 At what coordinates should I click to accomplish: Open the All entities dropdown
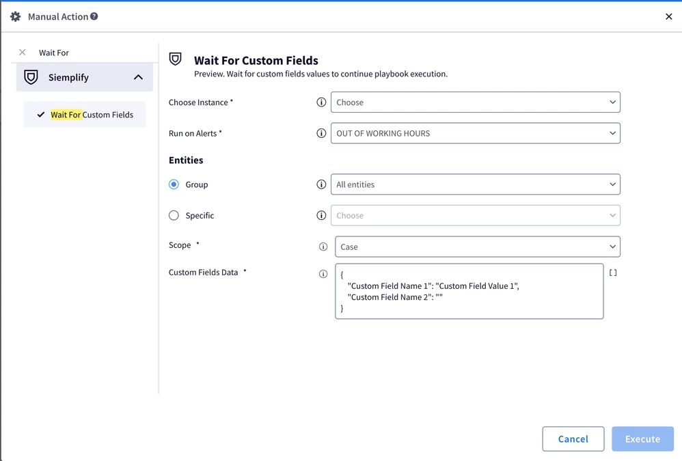(476, 184)
